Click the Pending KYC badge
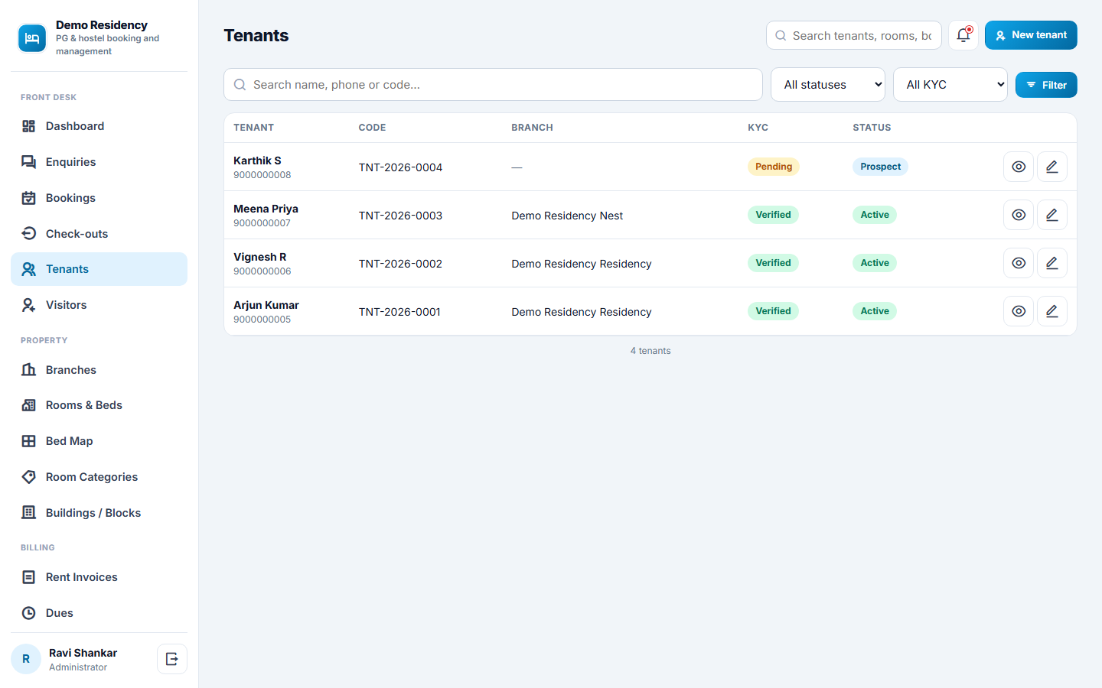The height and width of the screenshot is (688, 1102). pyautogui.click(x=774, y=167)
